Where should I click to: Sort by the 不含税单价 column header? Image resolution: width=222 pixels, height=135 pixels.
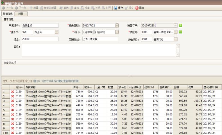coord(135,87)
